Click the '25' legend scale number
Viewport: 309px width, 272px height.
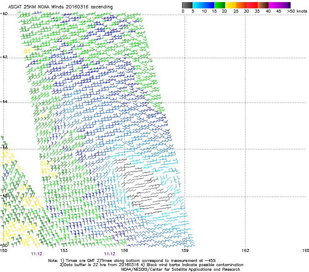pos(236,11)
